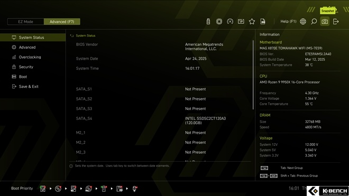
Task: Click the System Time value 16:01:17
Action: [192, 68]
